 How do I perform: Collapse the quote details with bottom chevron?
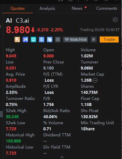62,157
